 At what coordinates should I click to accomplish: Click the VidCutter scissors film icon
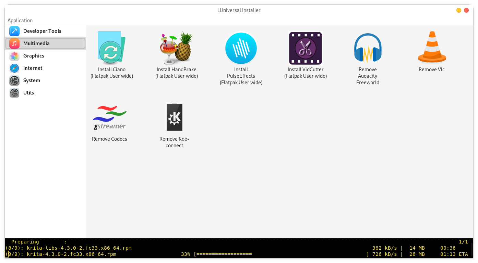(x=306, y=48)
